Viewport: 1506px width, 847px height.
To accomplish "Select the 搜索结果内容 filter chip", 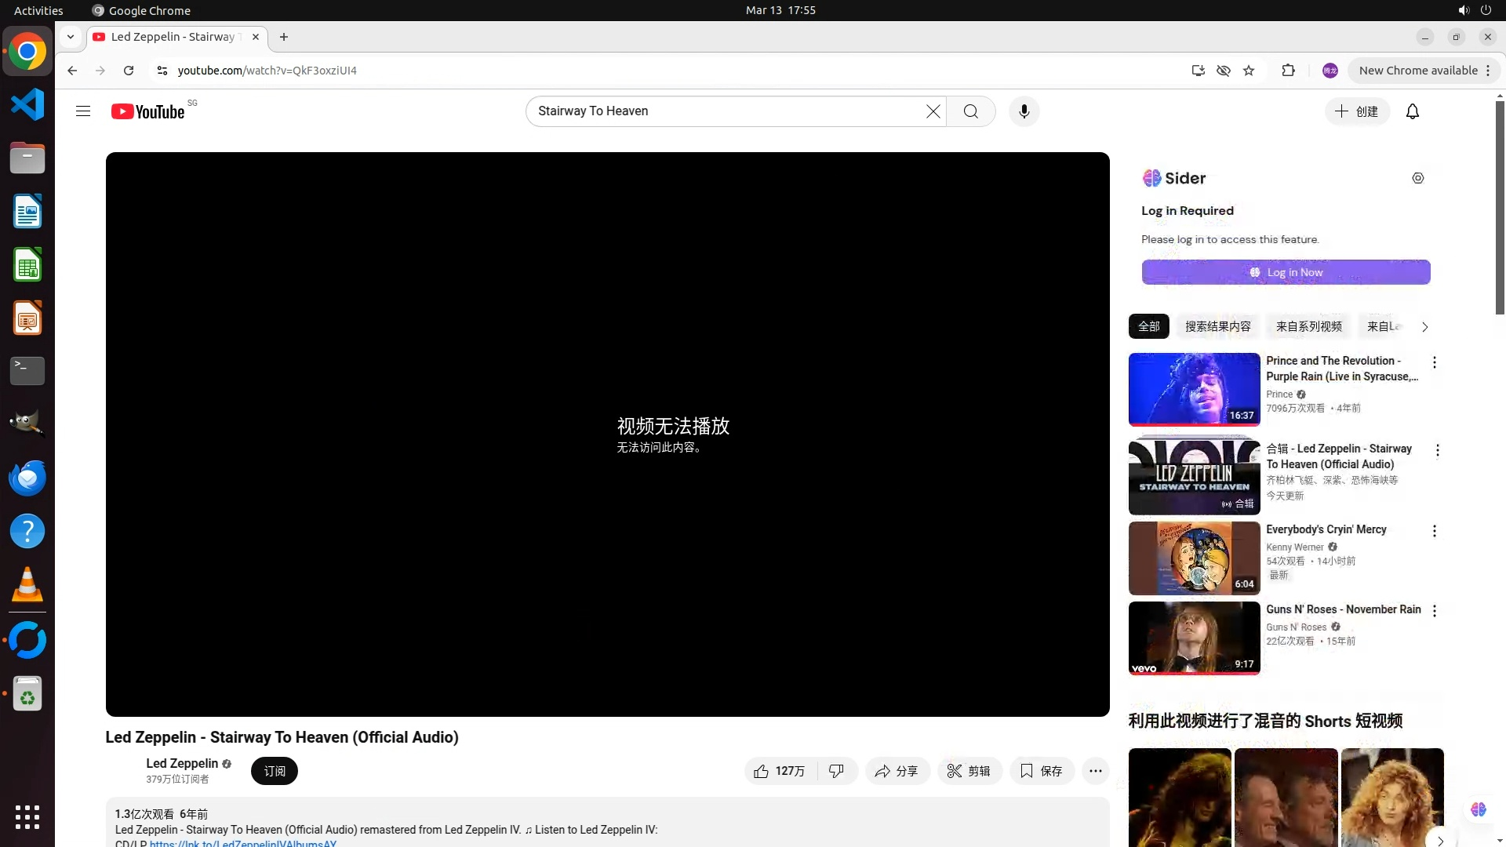I will 1217,326.
